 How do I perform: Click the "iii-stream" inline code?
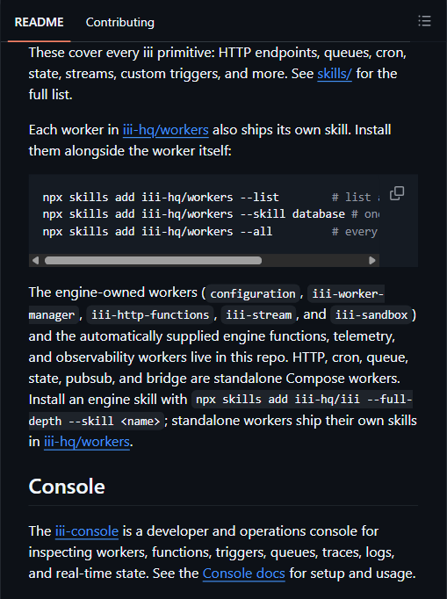click(259, 314)
